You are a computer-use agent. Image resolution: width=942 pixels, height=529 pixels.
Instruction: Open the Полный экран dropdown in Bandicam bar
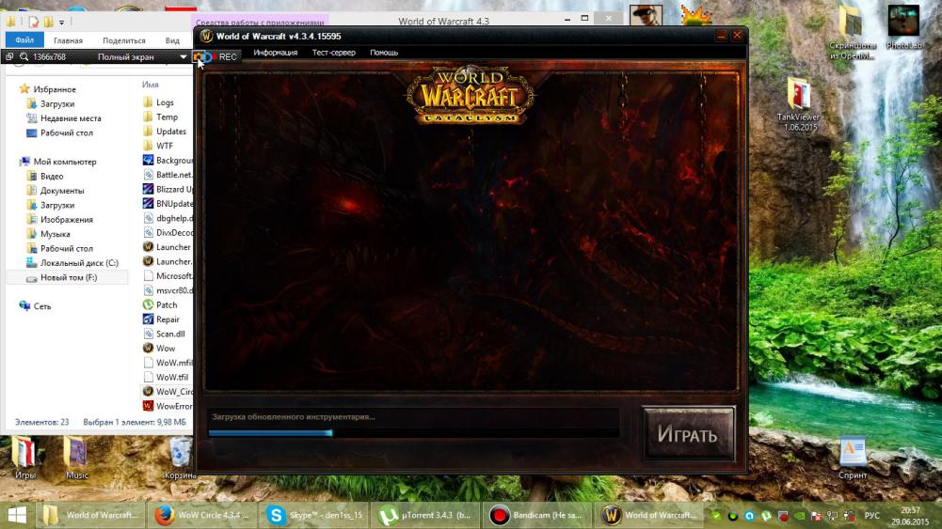[x=184, y=57]
